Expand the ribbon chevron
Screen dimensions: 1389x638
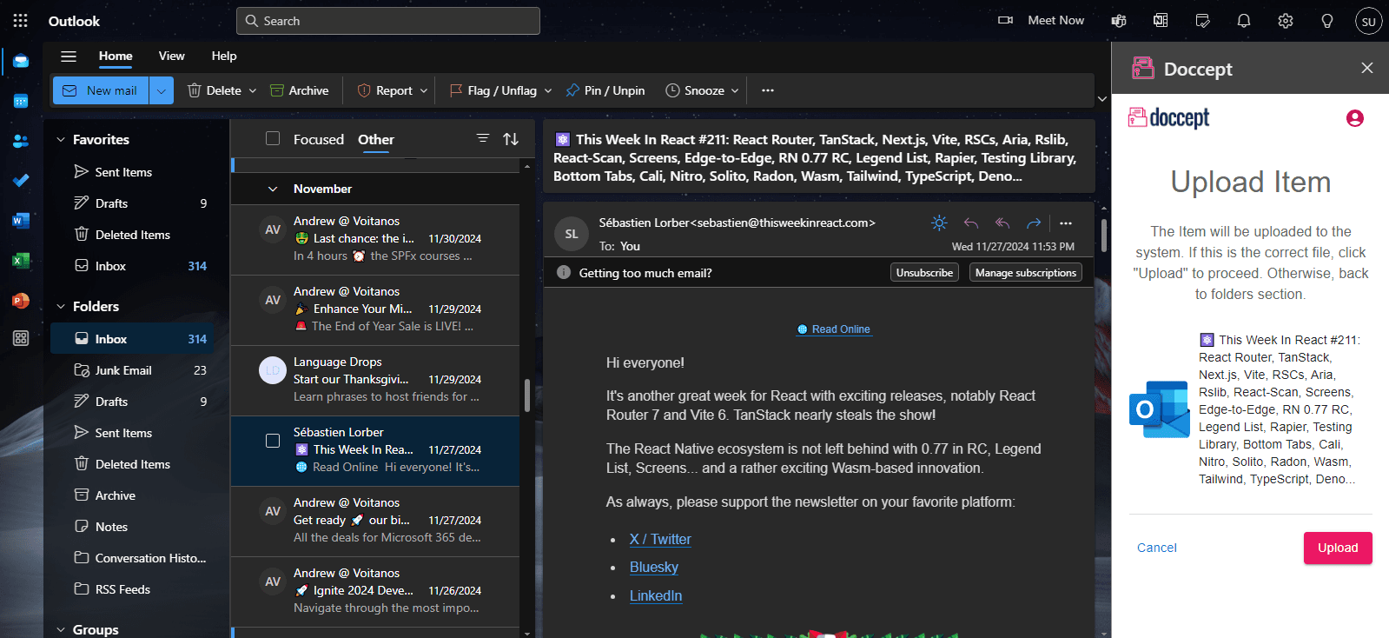click(x=1102, y=99)
